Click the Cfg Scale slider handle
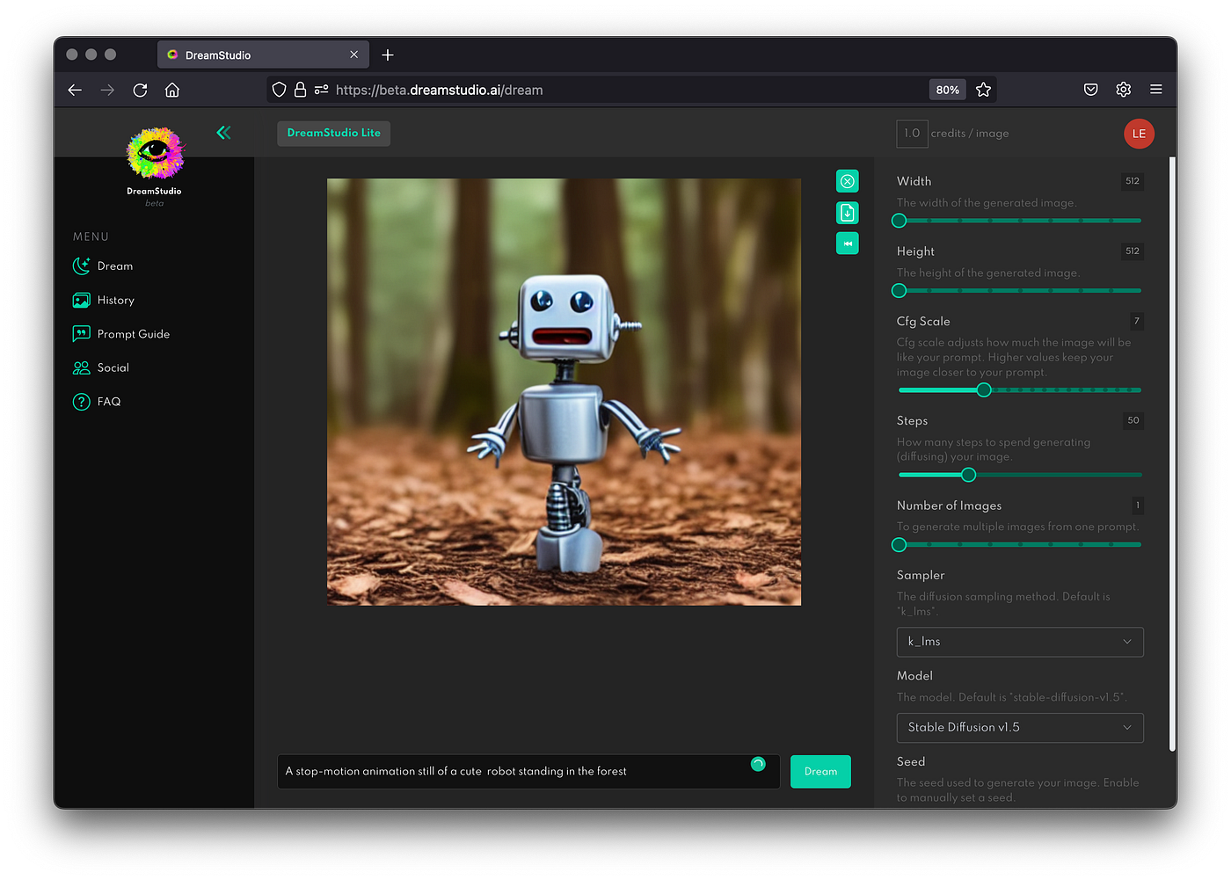Image resolution: width=1231 pixels, height=880 pixels. click(x=984, y=389)
